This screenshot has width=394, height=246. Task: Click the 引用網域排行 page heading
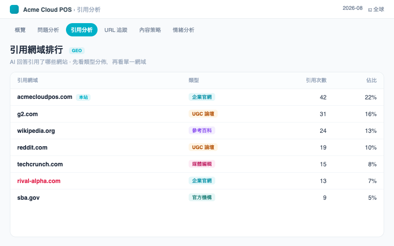(36, 50)
